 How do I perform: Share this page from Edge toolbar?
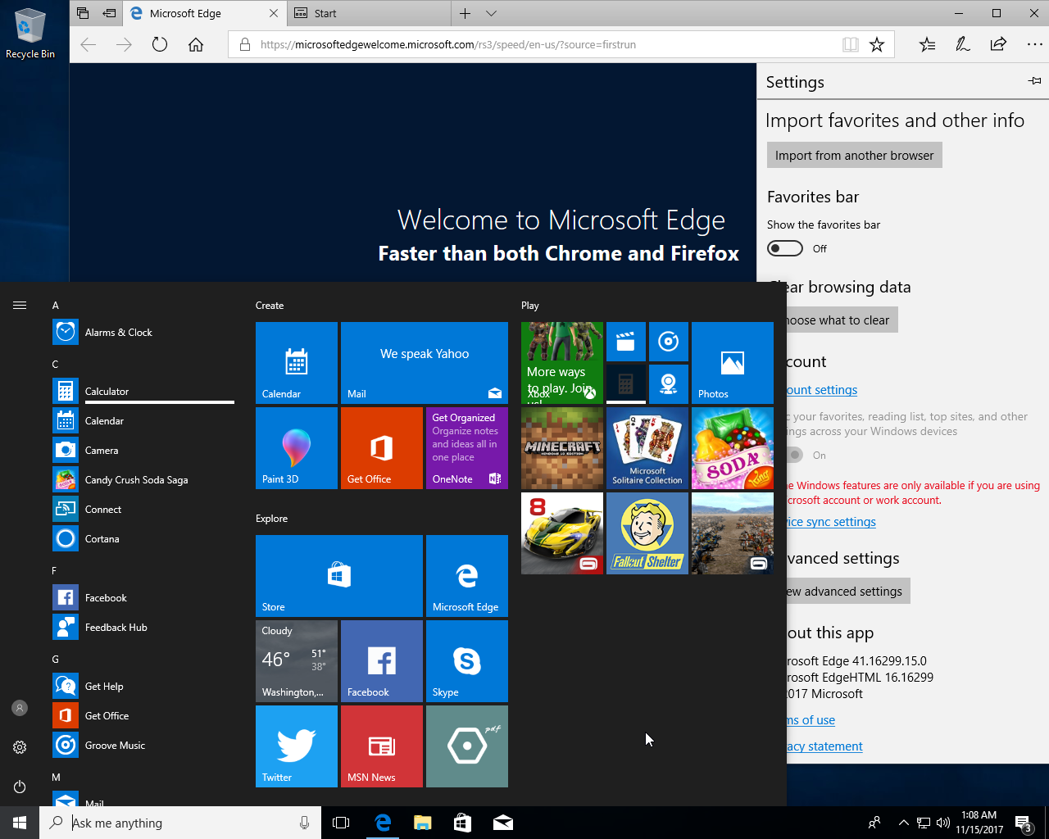point(998,44)
